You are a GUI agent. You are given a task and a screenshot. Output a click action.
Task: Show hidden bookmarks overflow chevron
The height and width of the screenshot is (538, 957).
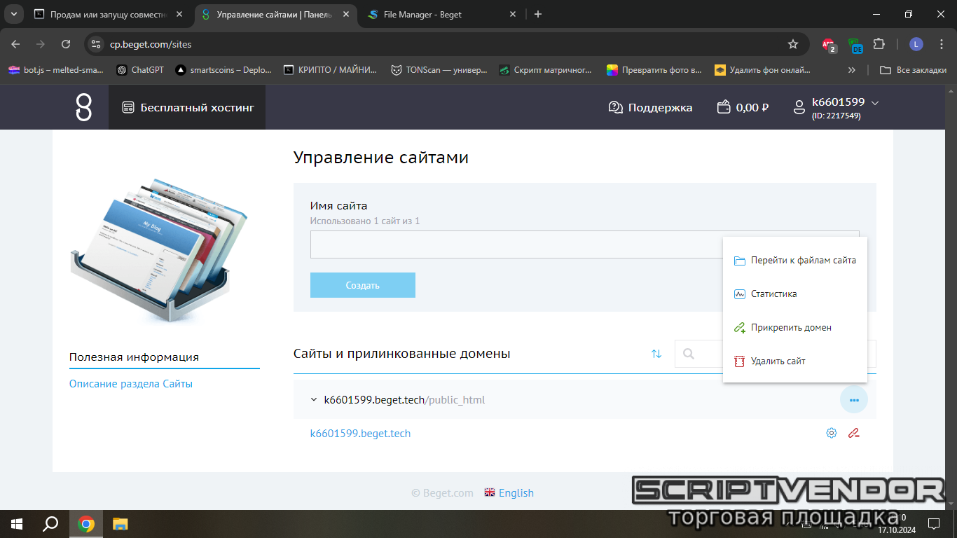coord(852,70)
